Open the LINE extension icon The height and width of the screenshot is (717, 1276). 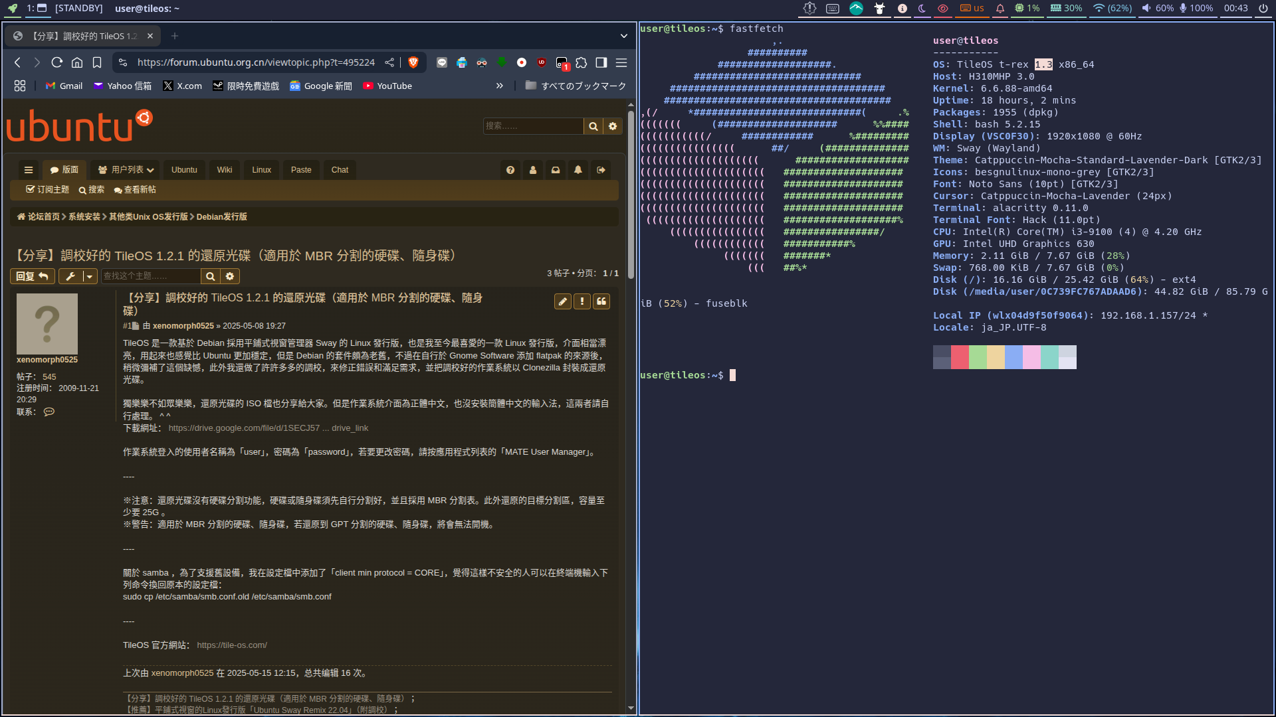442,62
